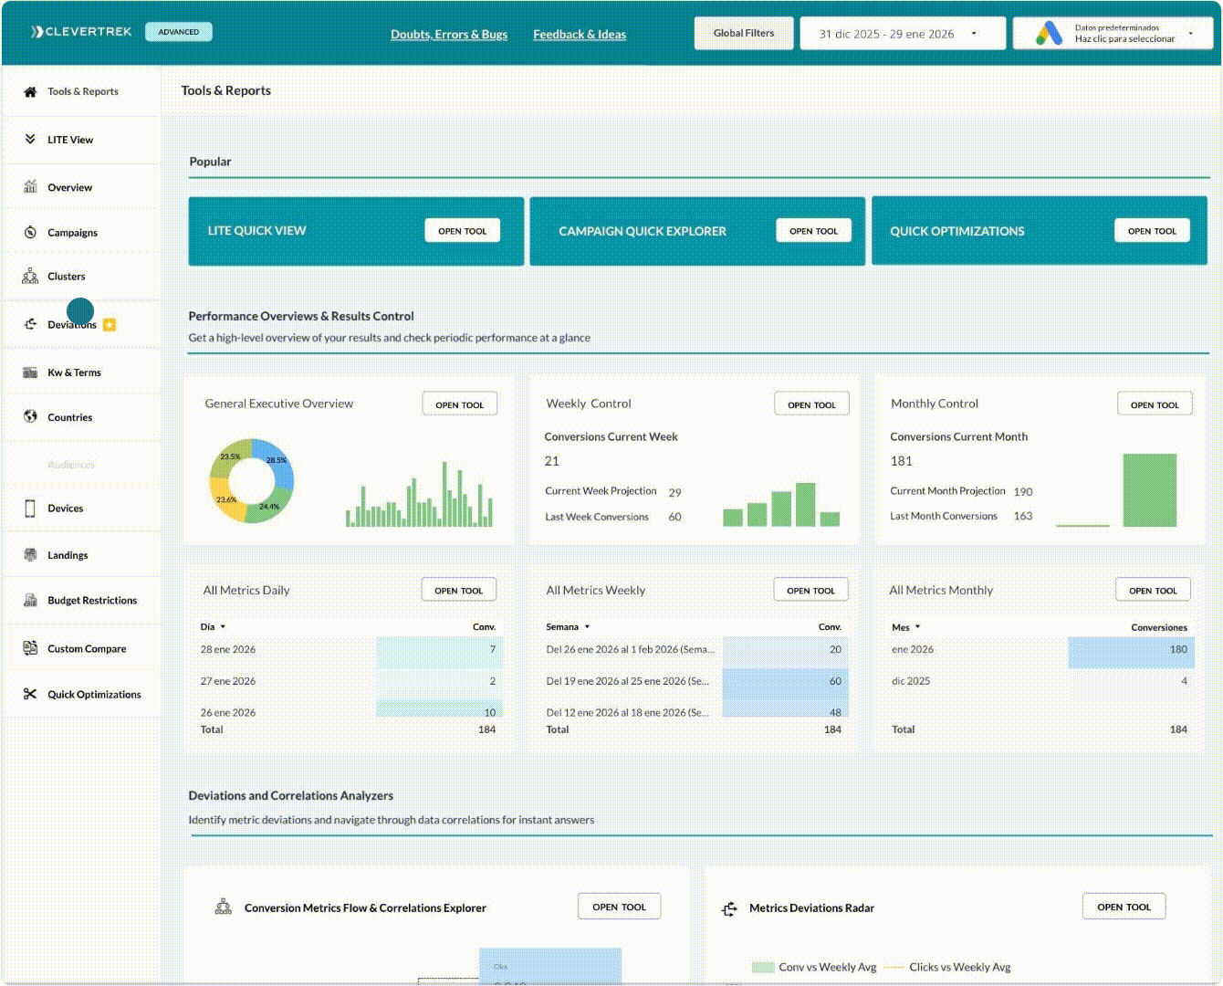This screenshot has height=986, width=1223.
Task: Open tool for Campaign Quick Explorer
Action: [813, 231]
